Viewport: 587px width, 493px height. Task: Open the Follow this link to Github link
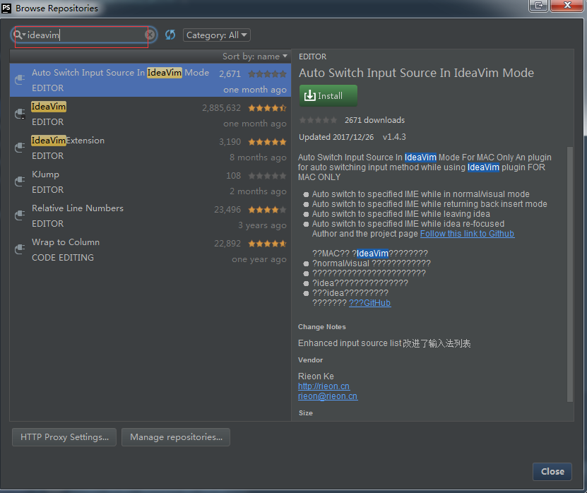tap(467, 234)
